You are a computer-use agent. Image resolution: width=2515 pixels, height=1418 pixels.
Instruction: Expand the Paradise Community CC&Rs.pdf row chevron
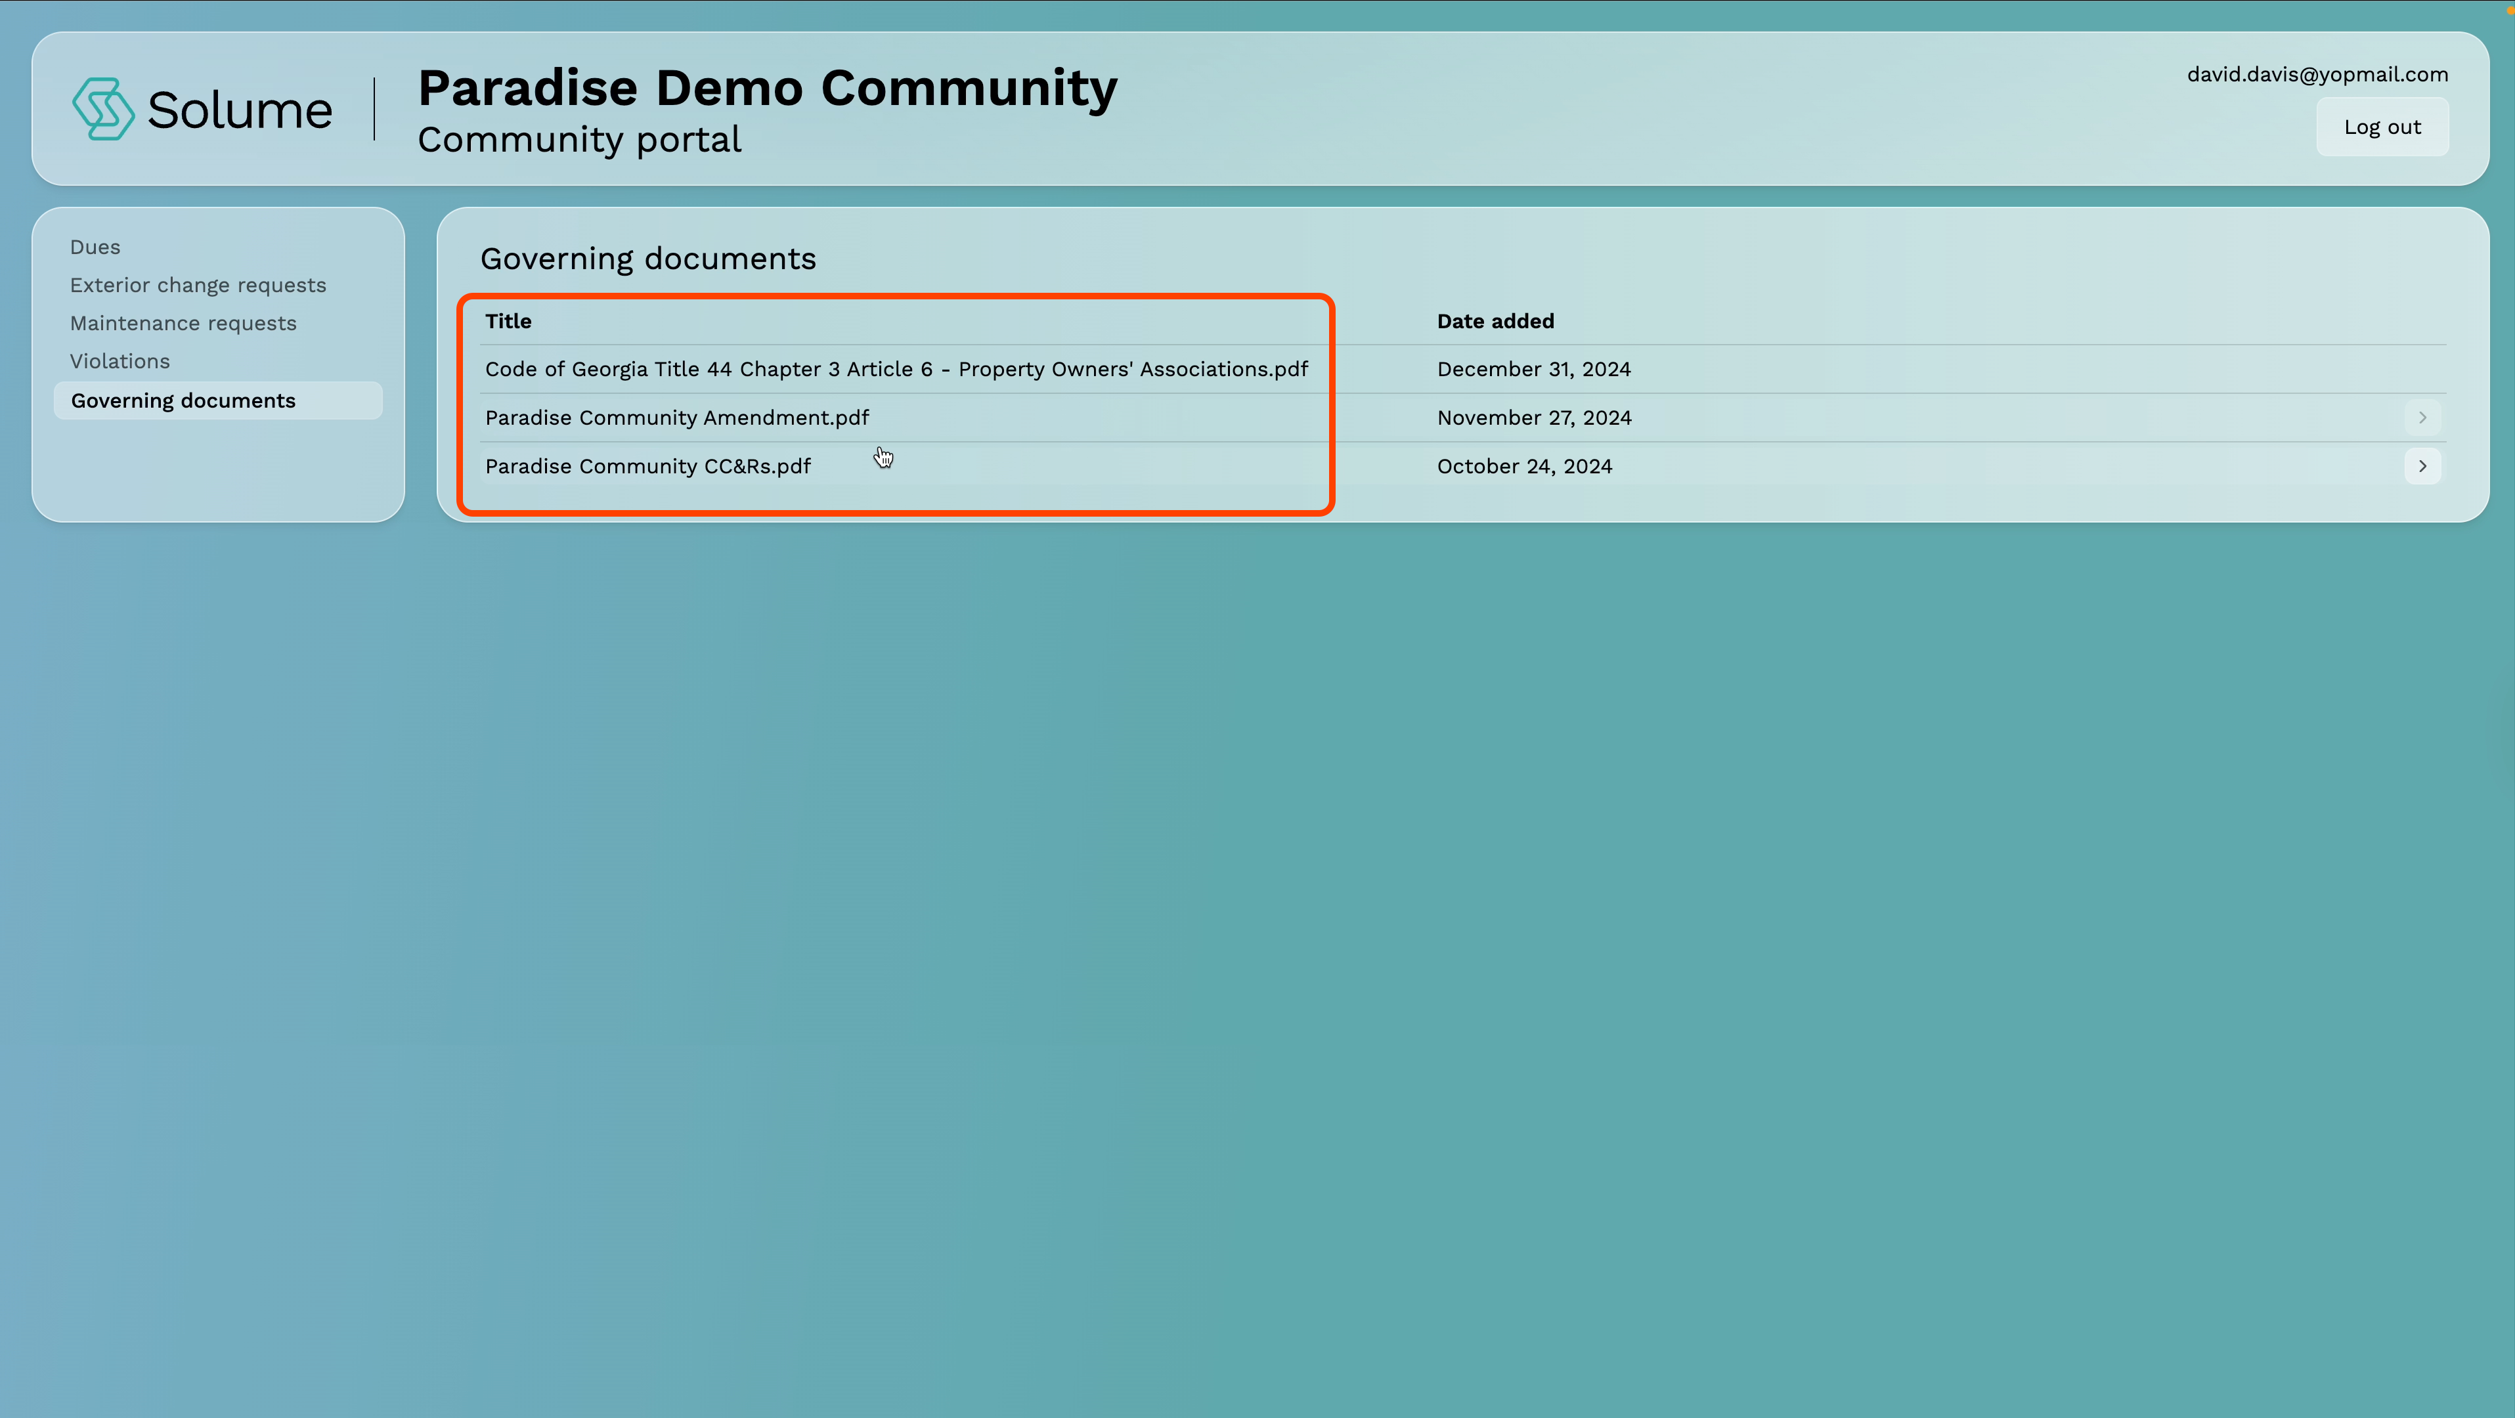(2422, 467)
